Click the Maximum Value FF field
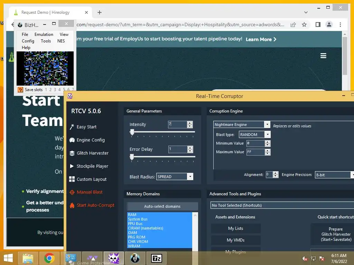 coord(255,152)
